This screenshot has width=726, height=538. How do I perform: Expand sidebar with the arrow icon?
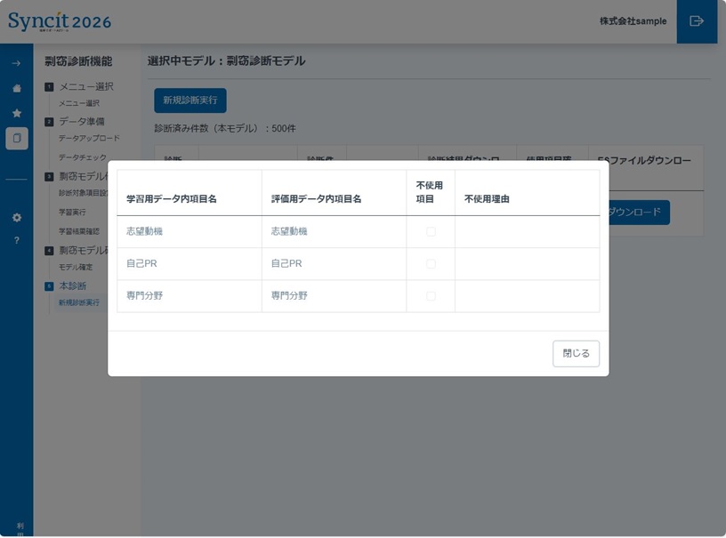coord(16,63)
